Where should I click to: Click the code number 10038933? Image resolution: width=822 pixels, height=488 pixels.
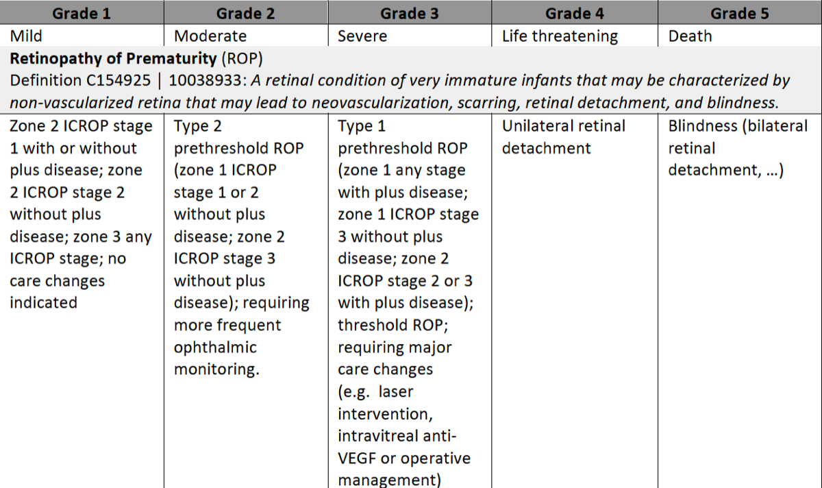[x=206, y=80]
